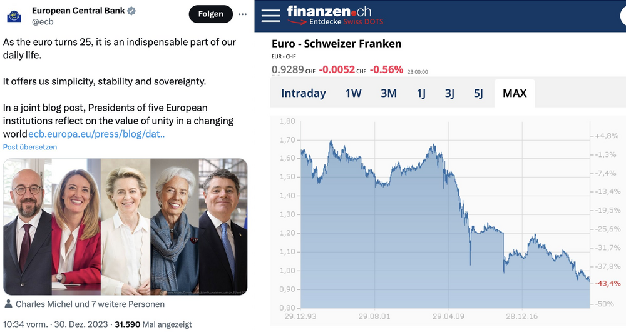626x332 pixels.
Task: Choose the 1J chart period
Action: click(421, 93)
